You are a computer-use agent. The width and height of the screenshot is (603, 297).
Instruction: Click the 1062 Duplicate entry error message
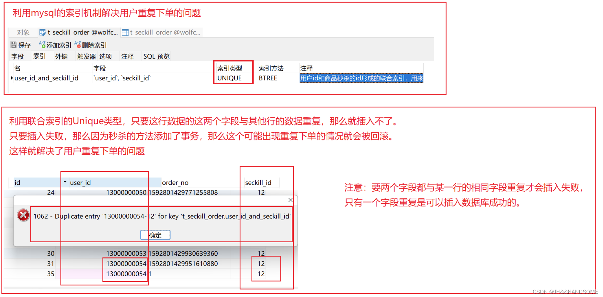pyautogui.click(x=162, y=216)
